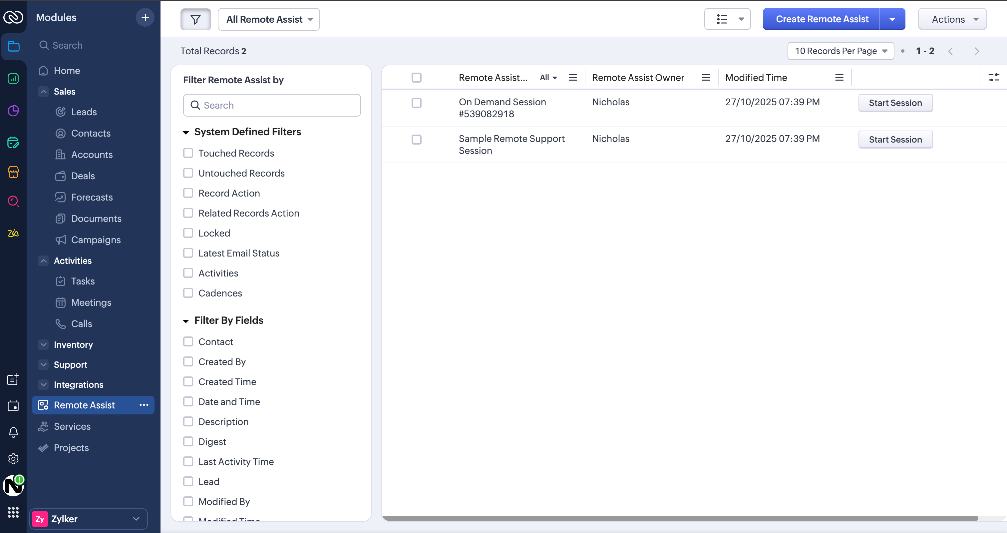Start session for Sample Remote Support Session
This screenshot has width=1007, height=533.
click(895, 140)
